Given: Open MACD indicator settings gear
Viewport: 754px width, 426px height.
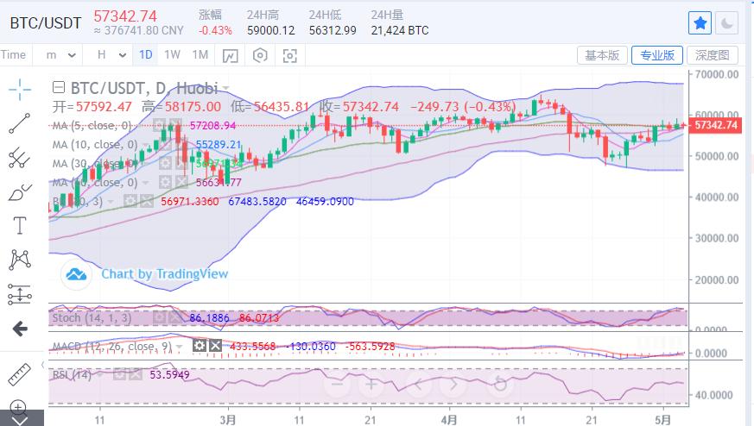Looking at the screenshot, I should [x=200, y=346].
